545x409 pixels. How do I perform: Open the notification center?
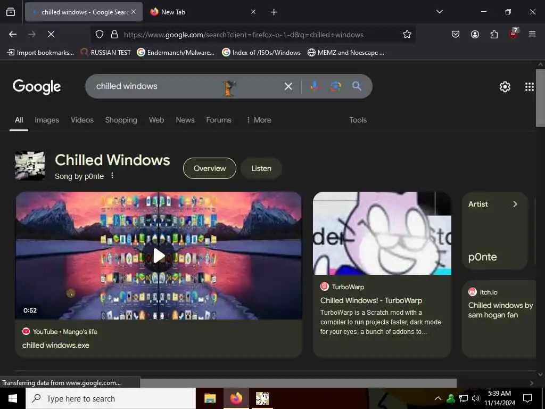pyautogui.click(x=527, y=398)
